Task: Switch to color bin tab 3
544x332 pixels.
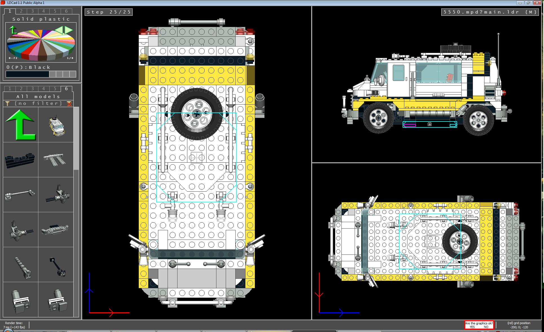Action: pos(32,11)
